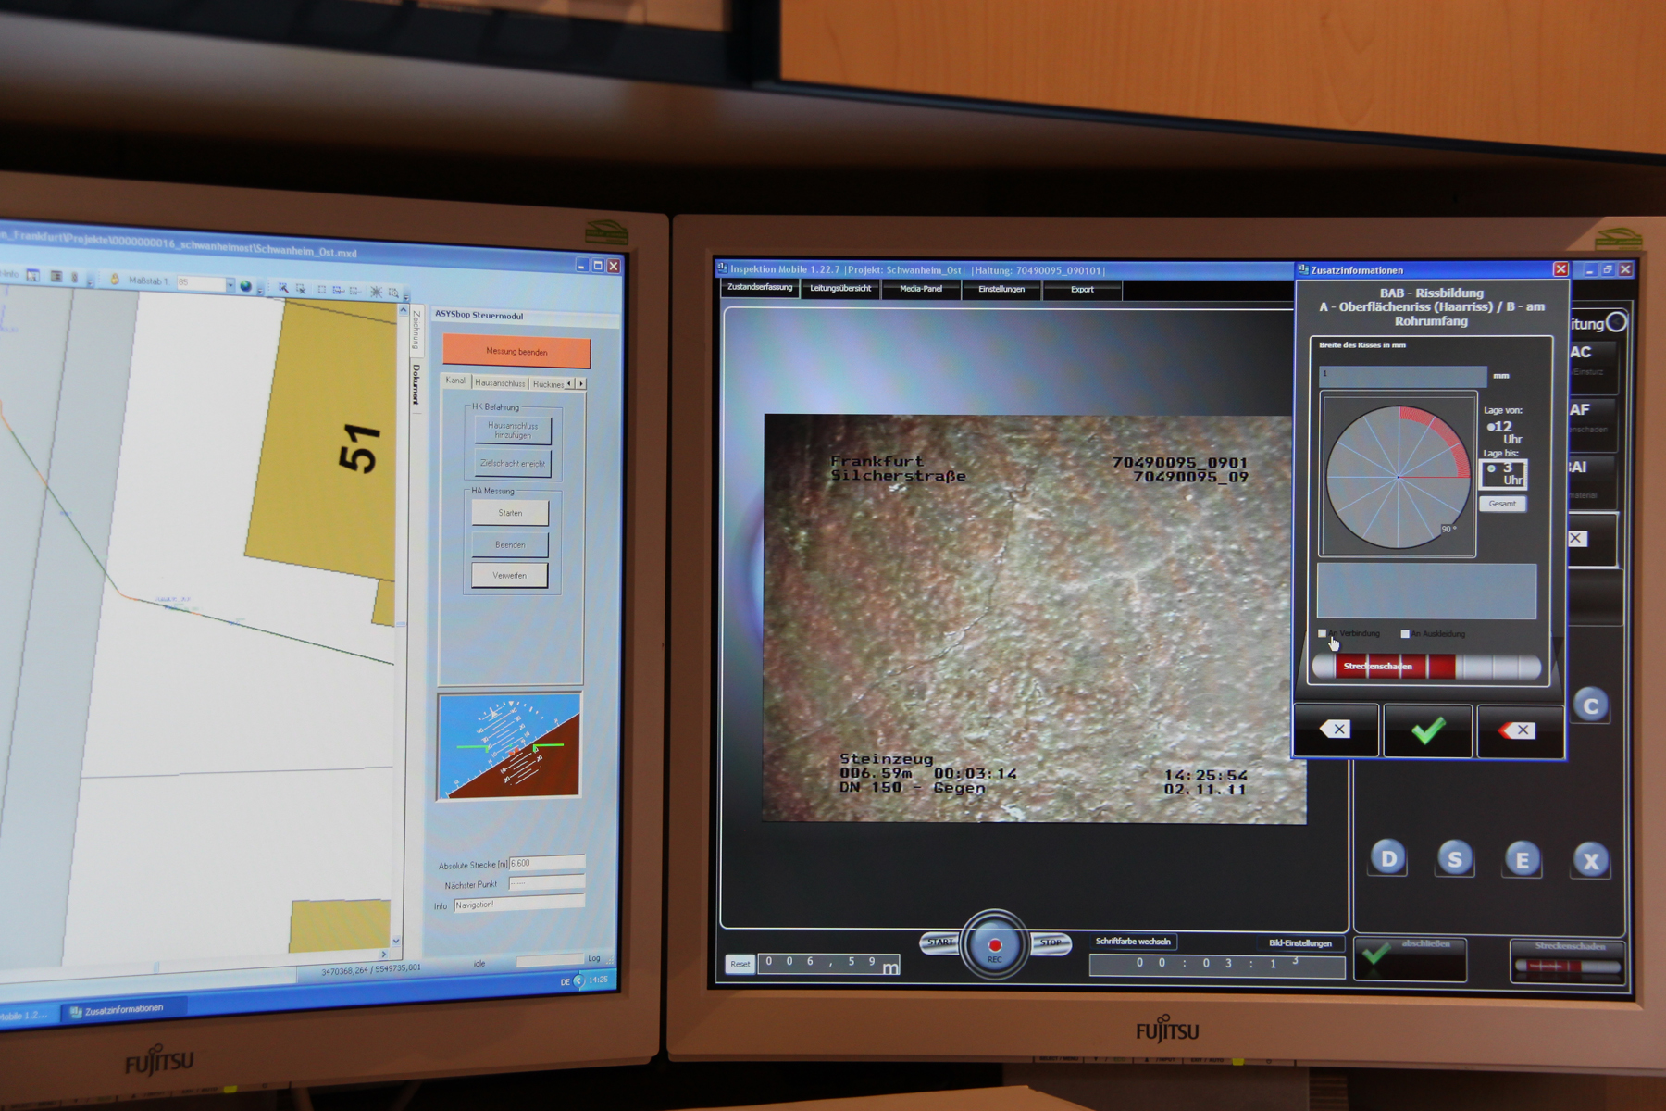
Task: Click Bild-Einstellungen button
Action: (1299, 943)
